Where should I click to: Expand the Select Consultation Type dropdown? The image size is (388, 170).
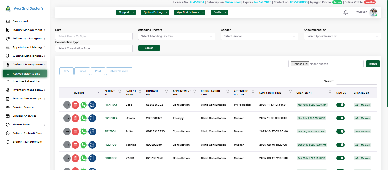click(94, 48)
